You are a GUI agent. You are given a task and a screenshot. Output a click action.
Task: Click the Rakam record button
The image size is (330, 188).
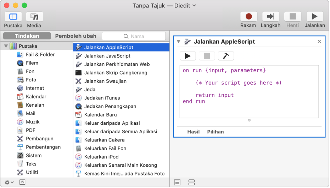coord(248,17)
